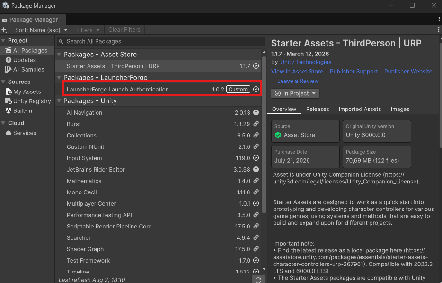
Task: Select My Assets source
Action: click(27, 92)
